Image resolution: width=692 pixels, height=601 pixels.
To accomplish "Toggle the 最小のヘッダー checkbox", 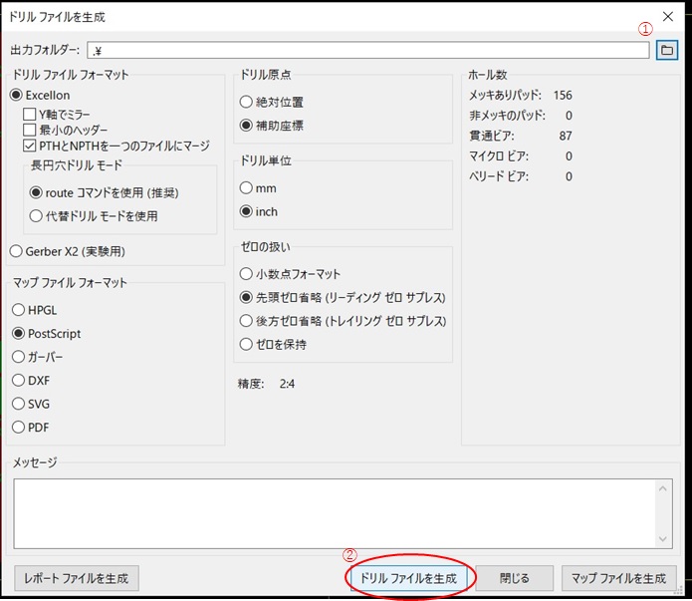I will tap(30, 130).
